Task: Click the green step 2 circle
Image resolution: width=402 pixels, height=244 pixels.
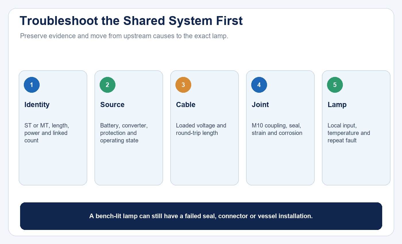Action: (x=107, y=85)
